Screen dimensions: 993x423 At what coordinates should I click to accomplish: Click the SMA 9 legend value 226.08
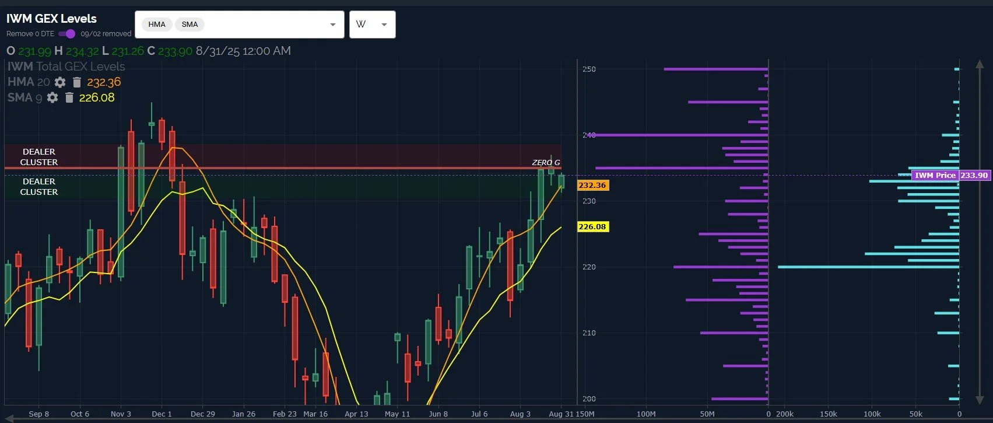(97, 97)
